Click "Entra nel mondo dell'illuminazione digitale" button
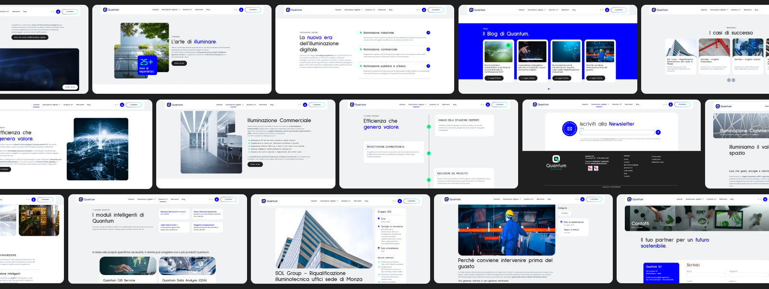The image size is (769, 289). (x=30, y=37)
